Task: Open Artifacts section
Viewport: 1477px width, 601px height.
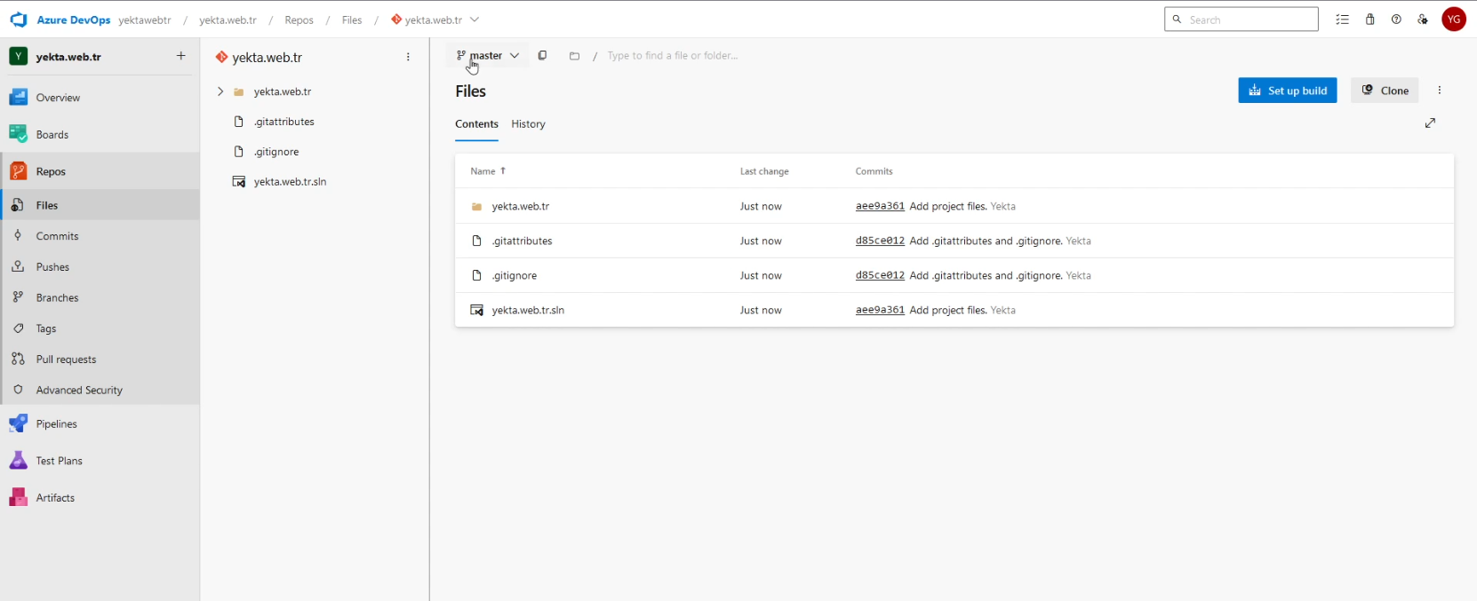Action: [55, 498]
